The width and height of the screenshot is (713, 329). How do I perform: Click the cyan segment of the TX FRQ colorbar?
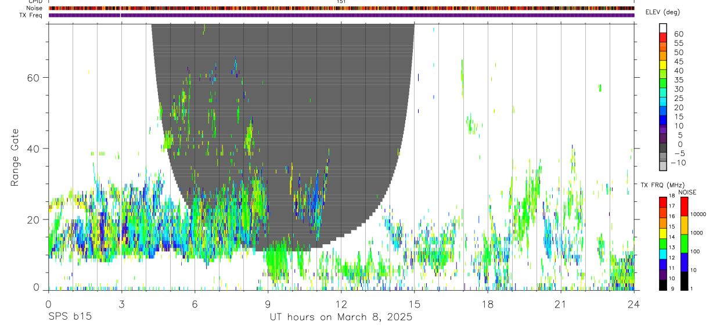pyautogui.click(x=663, y=254)
